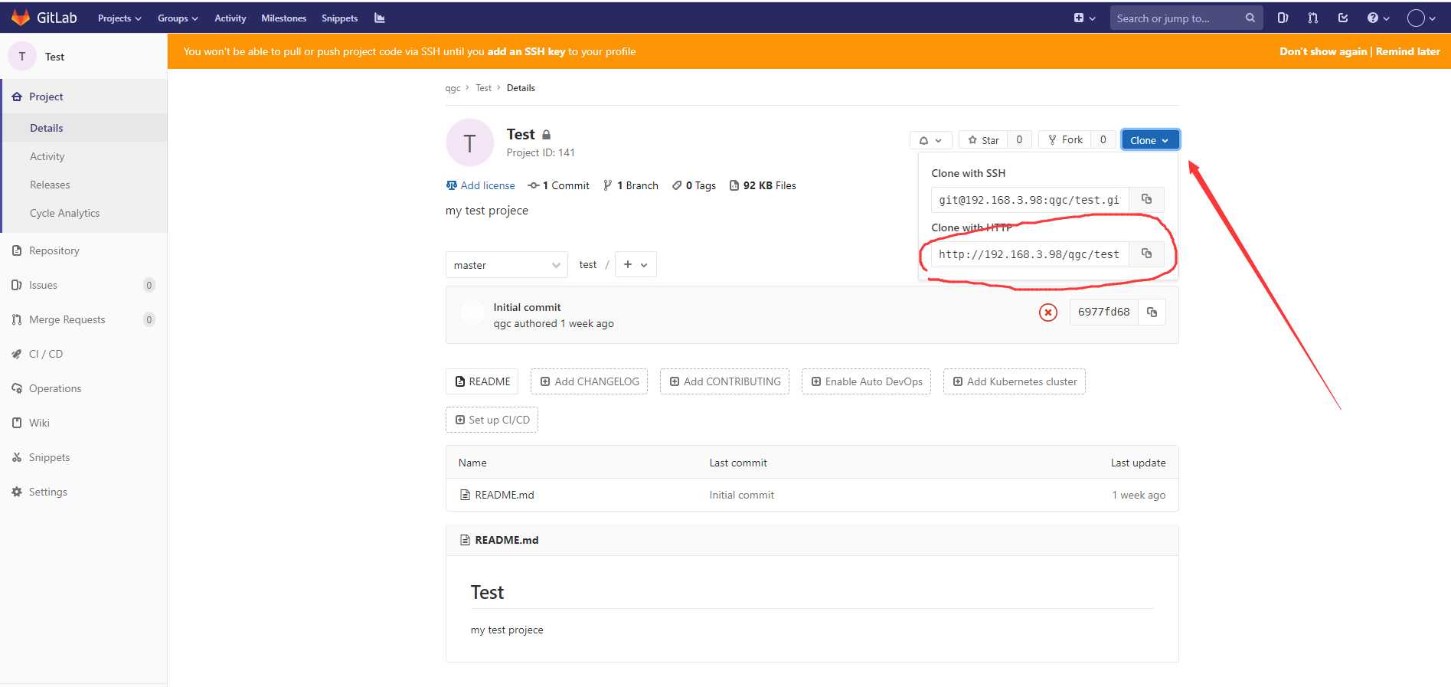Toggle the blue Clone dropdown button

[x=1150, y=140]
